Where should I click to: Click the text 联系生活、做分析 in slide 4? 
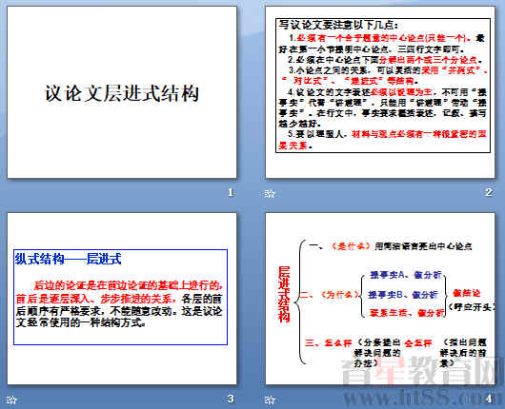(407, 313)
